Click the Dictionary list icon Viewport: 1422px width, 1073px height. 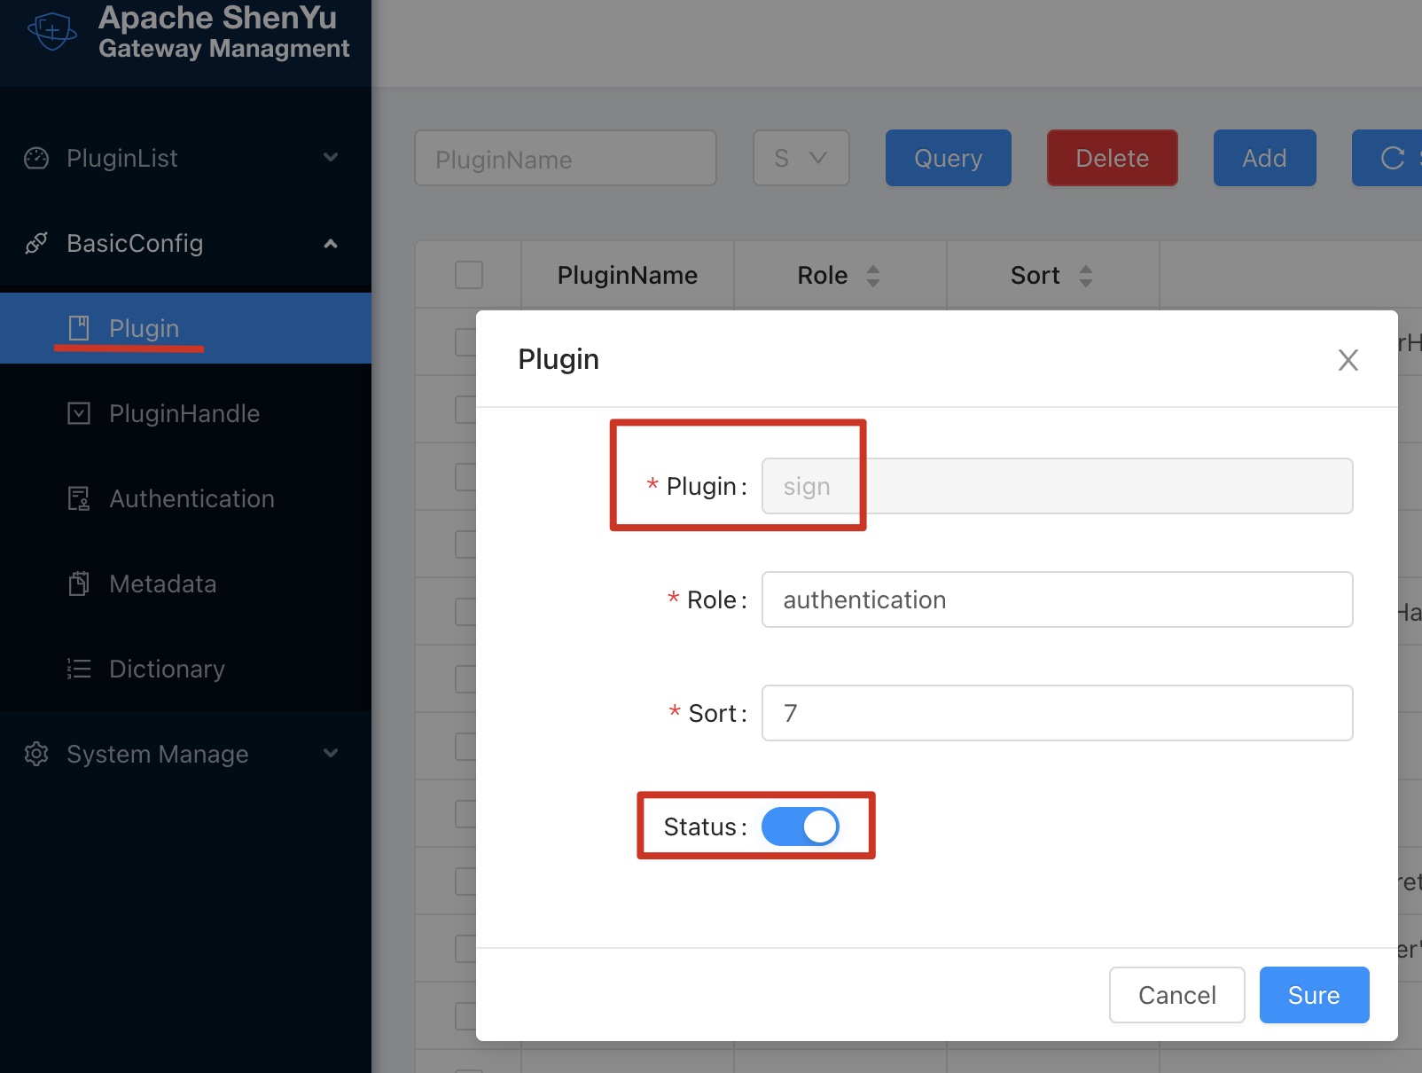79,669
